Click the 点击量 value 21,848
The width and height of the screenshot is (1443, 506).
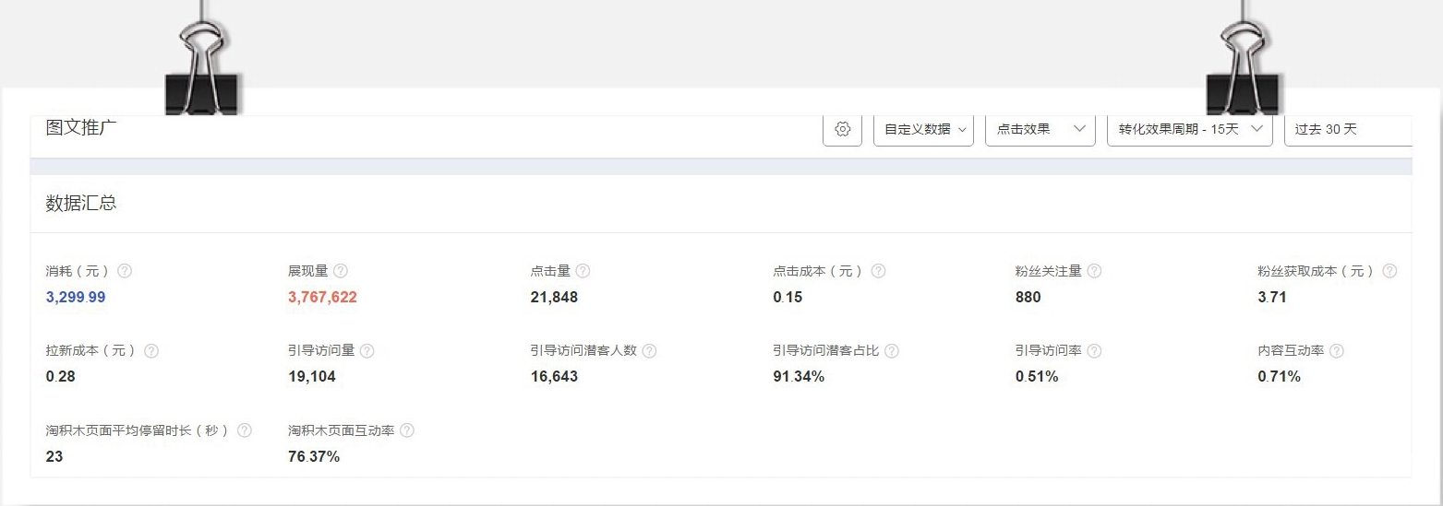click(x=554, y=298)
